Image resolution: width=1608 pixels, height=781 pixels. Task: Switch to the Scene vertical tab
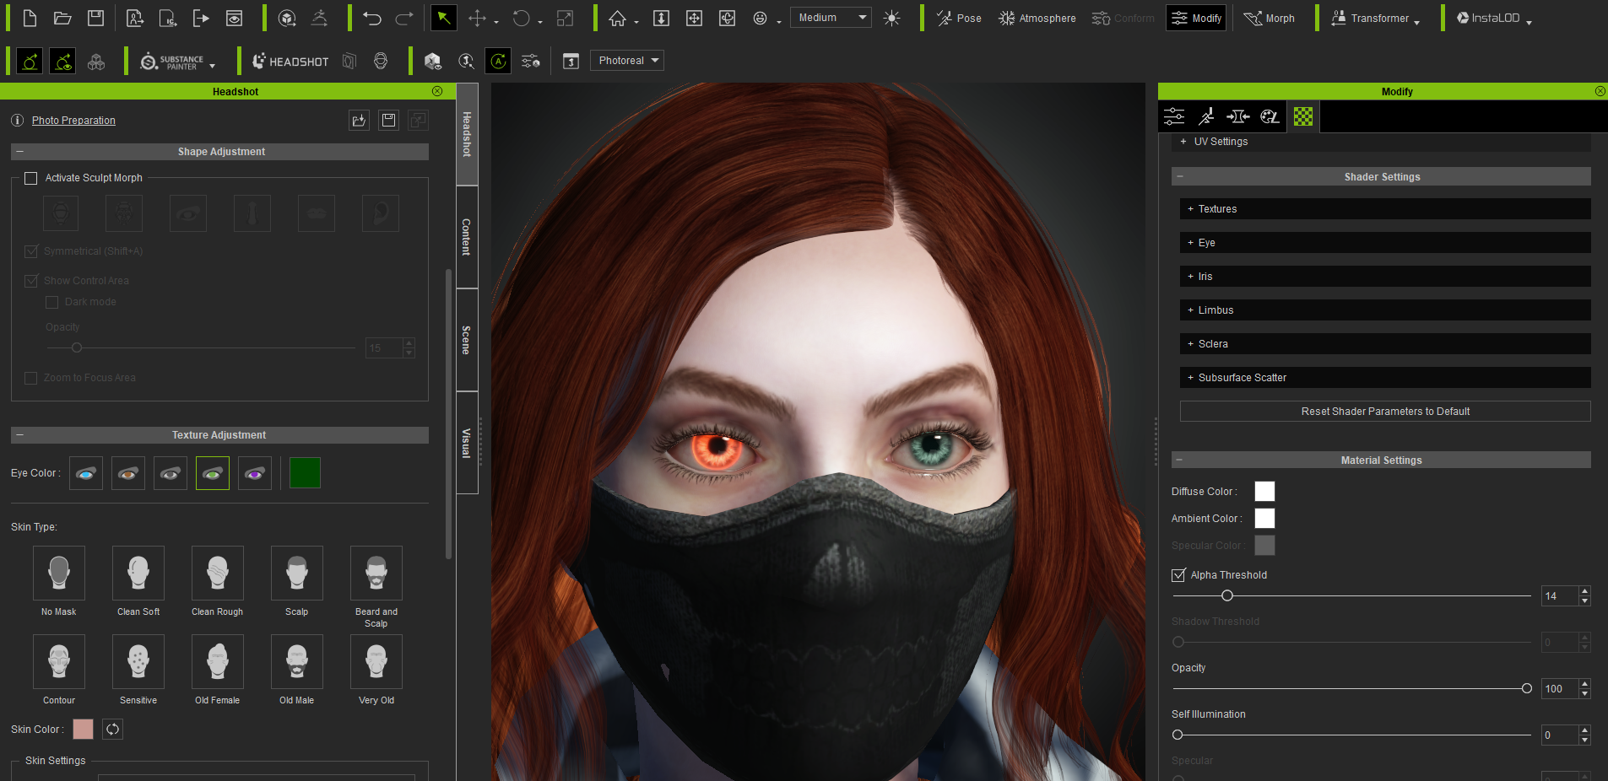[x=467, y=340]
